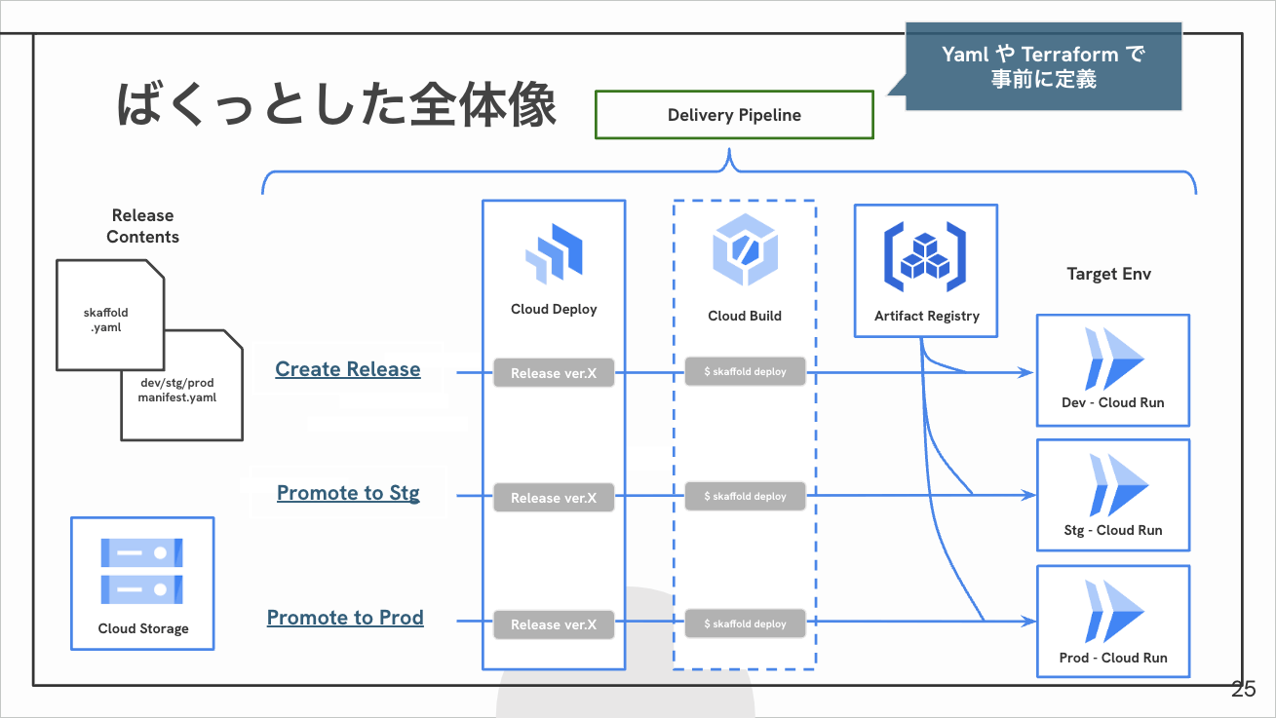Click skaffold deploy in Promote to Prod row
1276x718 pixels.
tap(745, 624)
